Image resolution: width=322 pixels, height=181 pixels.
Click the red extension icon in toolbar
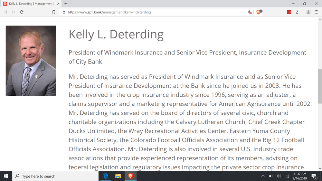(x=289, y=12)
